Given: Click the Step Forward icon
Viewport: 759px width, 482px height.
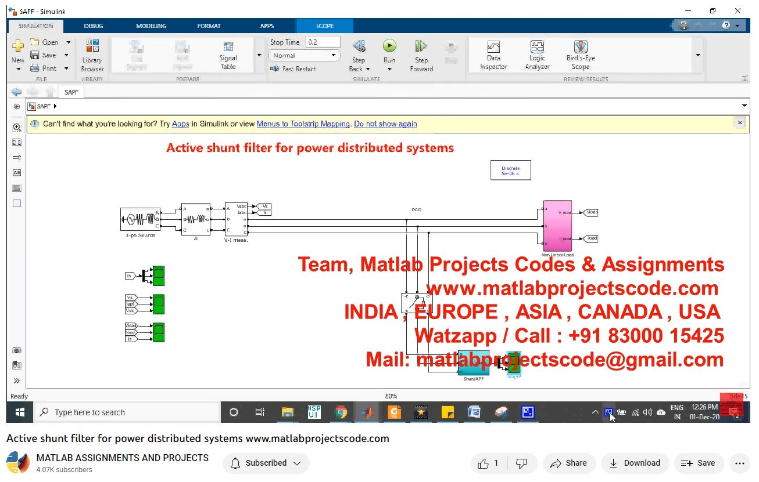Looking at the screenshot, I should tap(421, 46).
